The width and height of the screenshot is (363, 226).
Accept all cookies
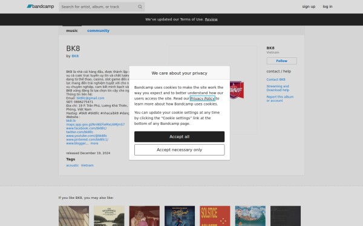tap(179, 137)
